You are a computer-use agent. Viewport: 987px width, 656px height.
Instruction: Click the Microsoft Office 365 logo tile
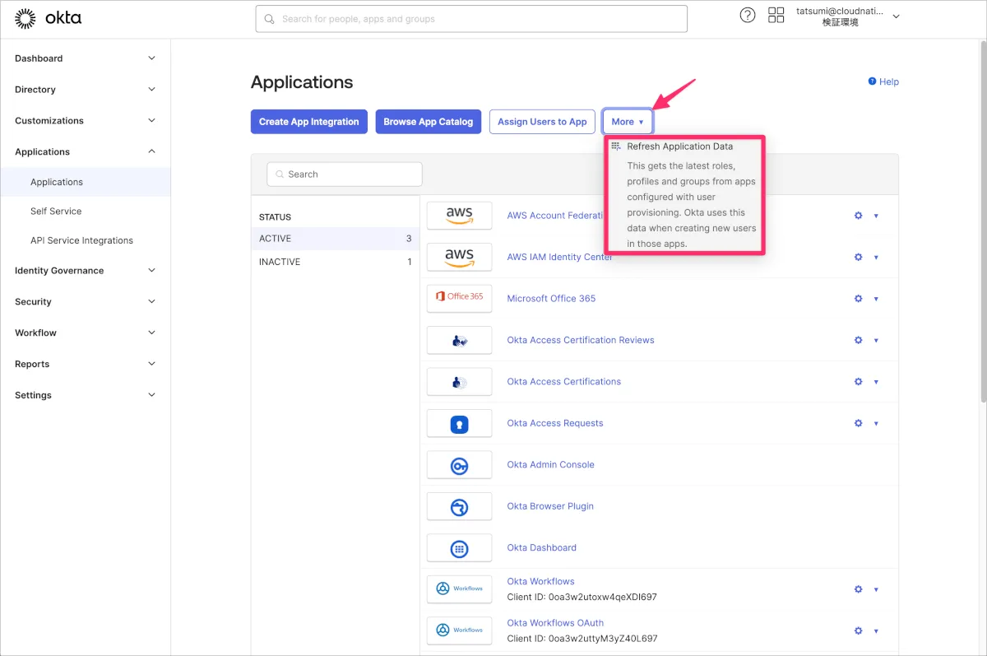[459, 298]
